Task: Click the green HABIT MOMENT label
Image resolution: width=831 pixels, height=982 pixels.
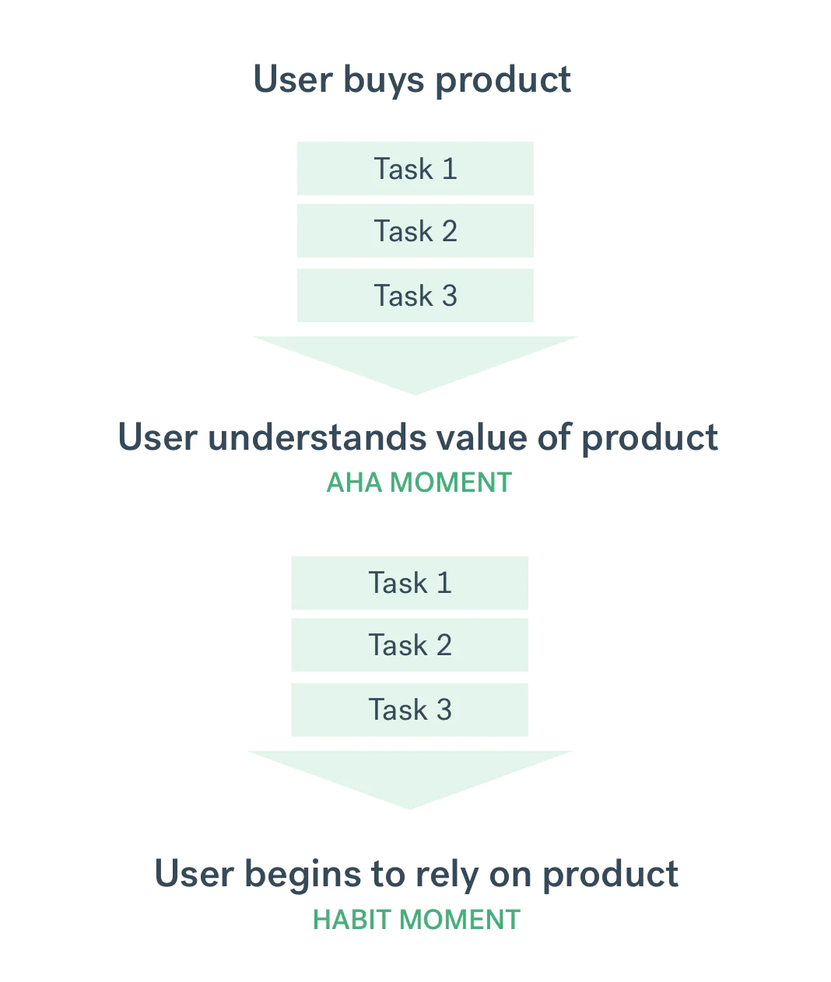Action: 416,920
